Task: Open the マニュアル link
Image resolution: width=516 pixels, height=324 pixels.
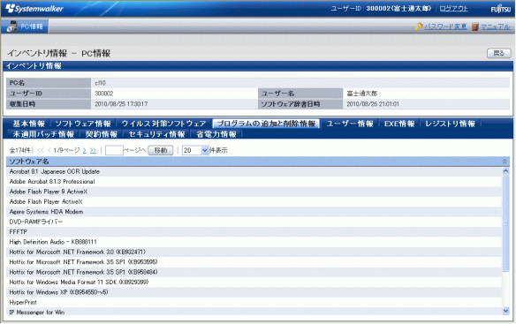Action: [x=496, y=26]
